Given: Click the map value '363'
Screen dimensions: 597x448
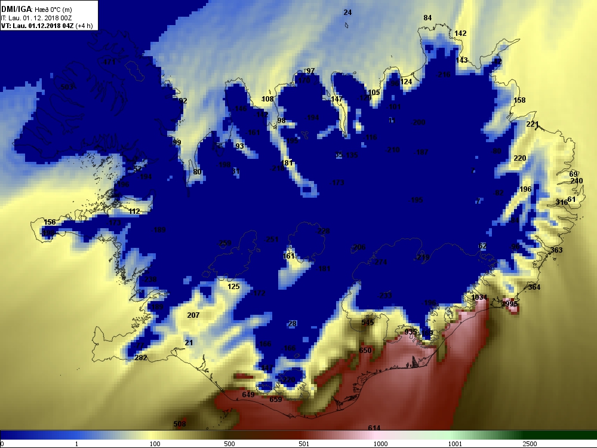Looking at the screenshot, I should coord(556,250).
